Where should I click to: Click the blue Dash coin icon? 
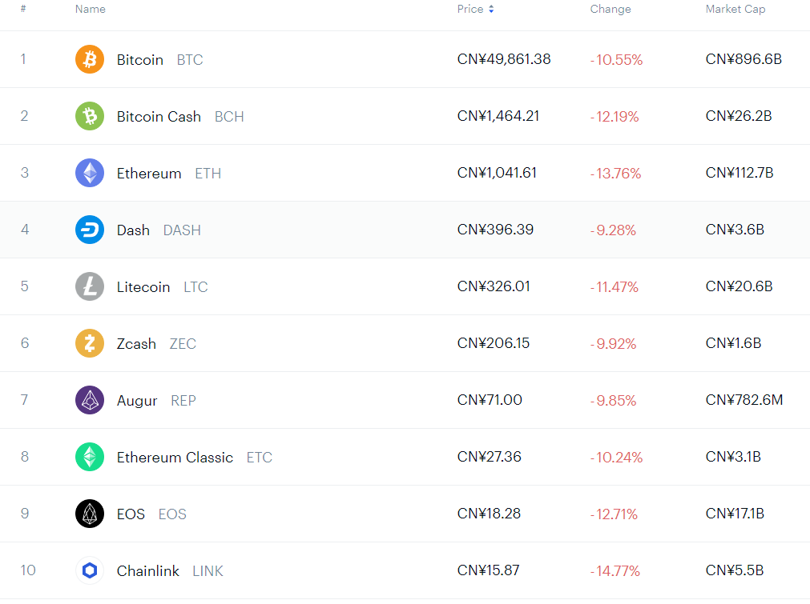pyautogui.click(x=90, y=230)
